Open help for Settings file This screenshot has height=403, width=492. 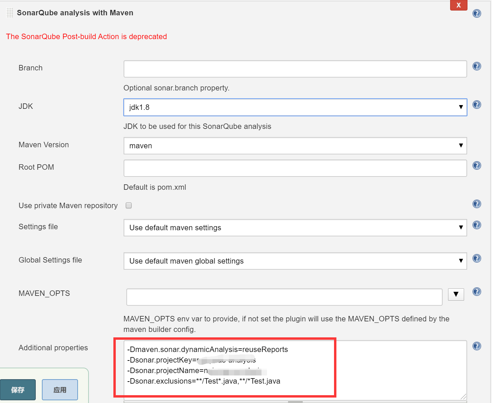[477, 225]
